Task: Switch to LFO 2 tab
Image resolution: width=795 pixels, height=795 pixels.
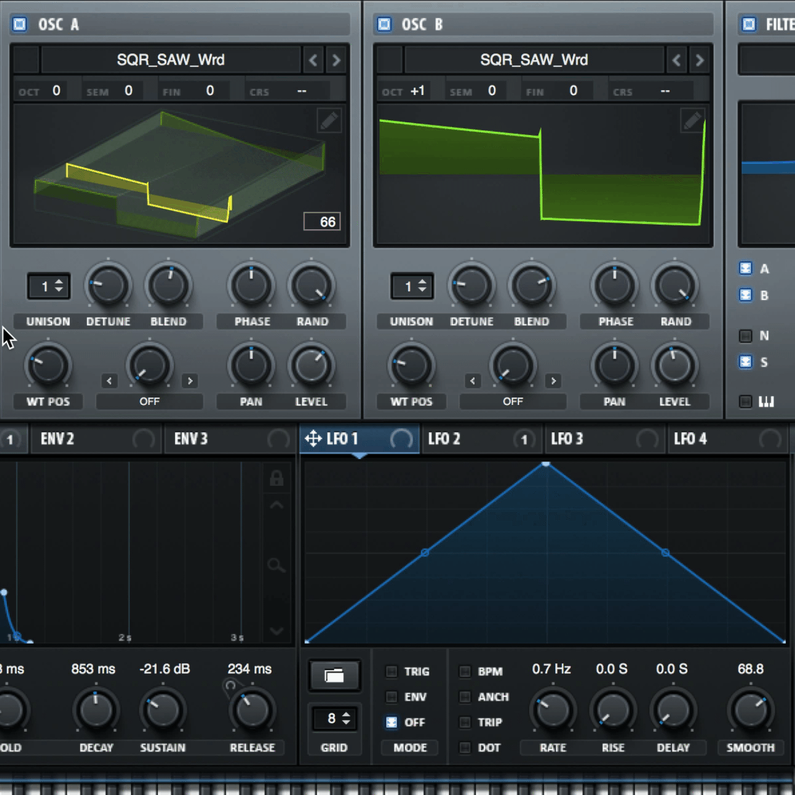Action: point(481,439)
